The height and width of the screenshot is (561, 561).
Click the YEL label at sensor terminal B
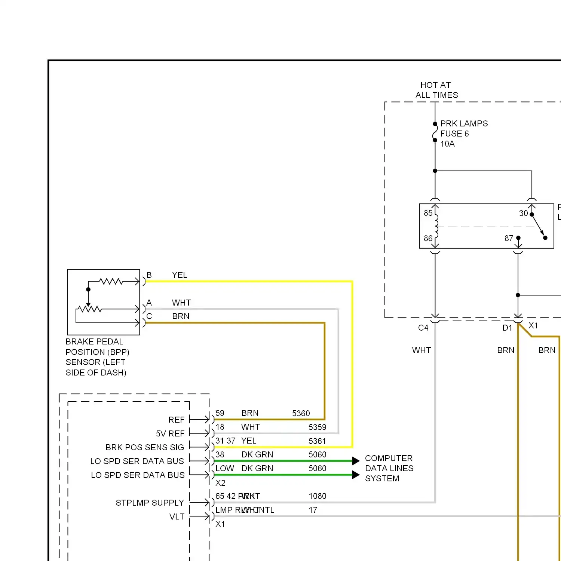click(180, 275)
